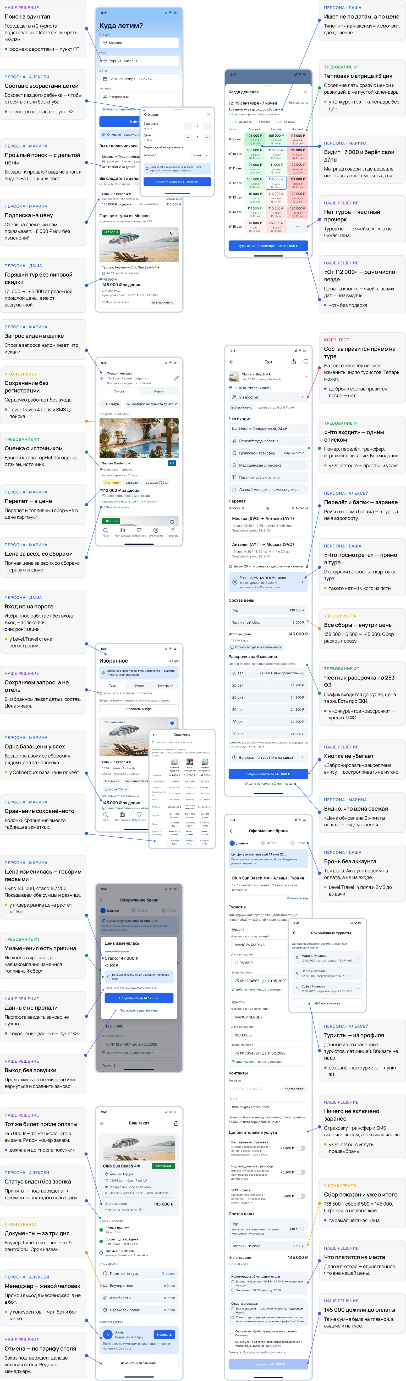406x1381 pixels.
Task: Go back from the 'Сохранённые туристы' sheet
Action: point(294,933)
